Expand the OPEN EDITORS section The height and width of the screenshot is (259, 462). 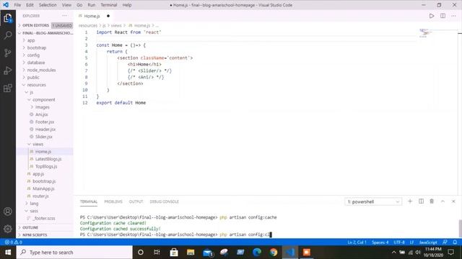[x=45, y=26]
